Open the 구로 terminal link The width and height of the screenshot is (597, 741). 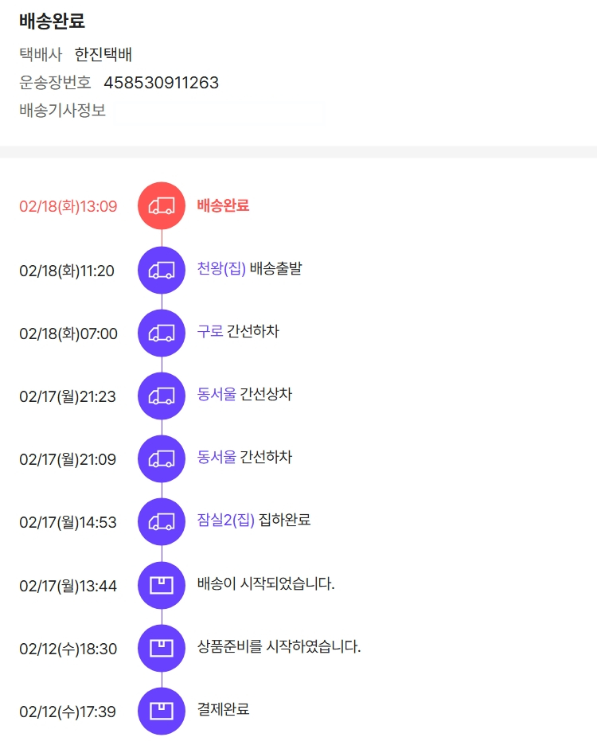pyautogui.click(x=210, y=332)
